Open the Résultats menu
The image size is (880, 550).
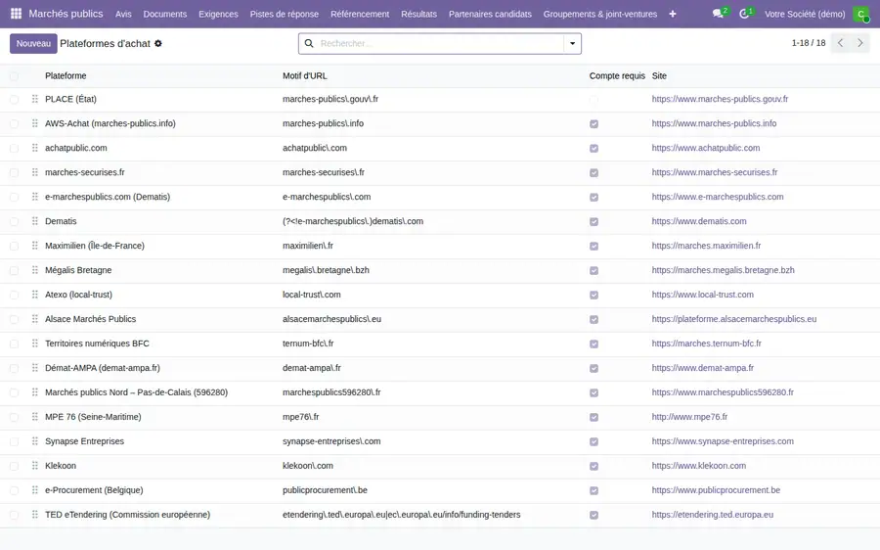click(418, 14)
